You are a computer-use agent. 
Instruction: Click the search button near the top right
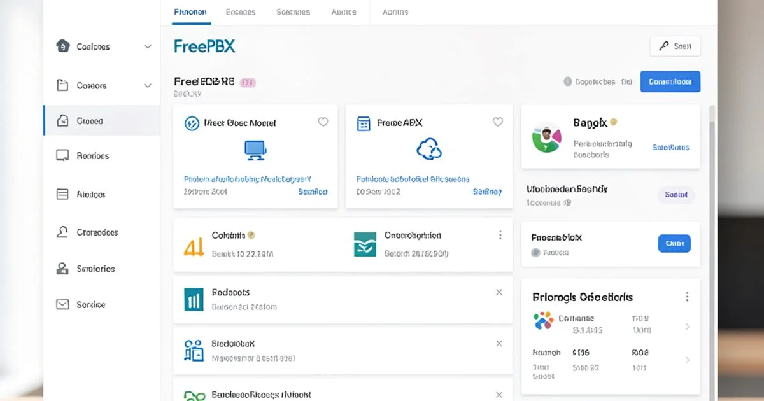[x=675, y=46]
